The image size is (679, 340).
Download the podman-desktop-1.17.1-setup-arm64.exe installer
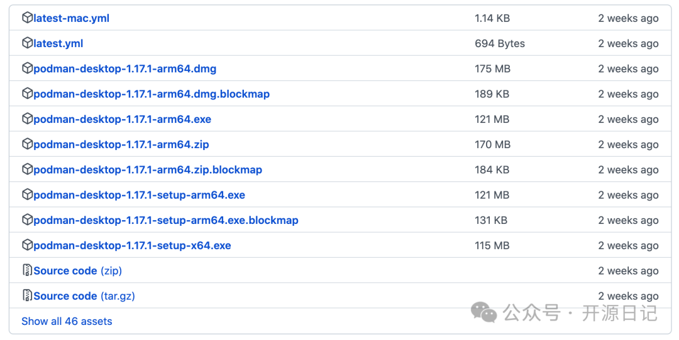point(139,195)
